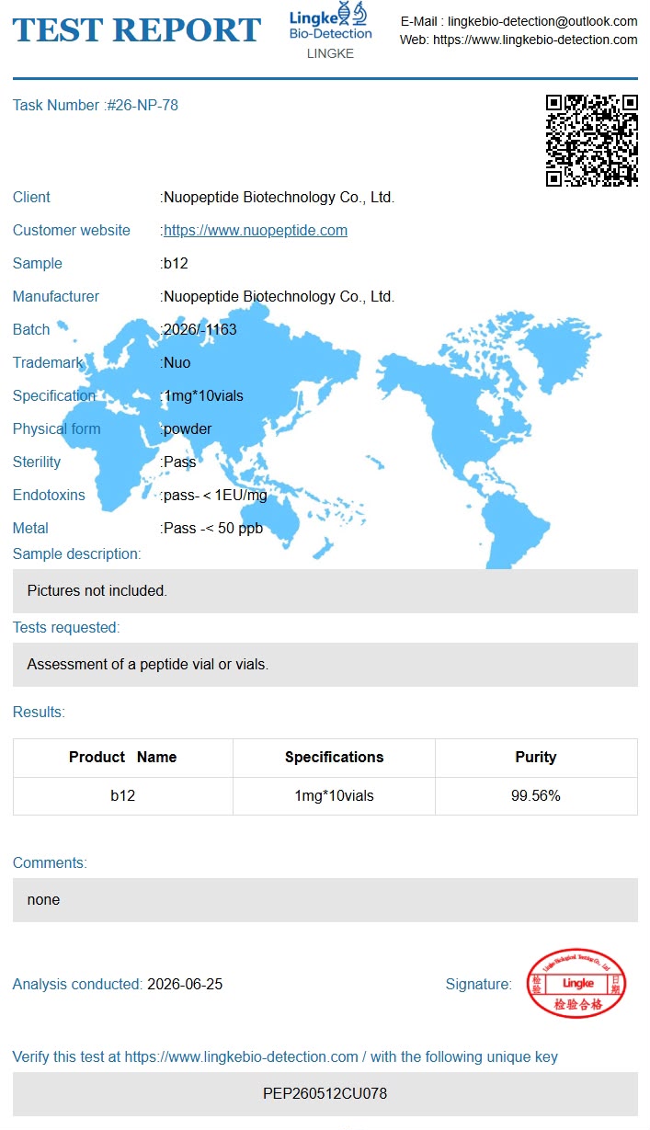The image size is (650, 1130).
Task: Click the Tests requested content box
Action: pyautogui.click(x=325, y=665)
